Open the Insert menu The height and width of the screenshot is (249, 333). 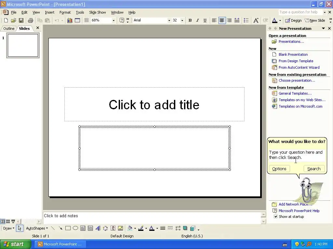pyautogui.click(x=49, y=12)
